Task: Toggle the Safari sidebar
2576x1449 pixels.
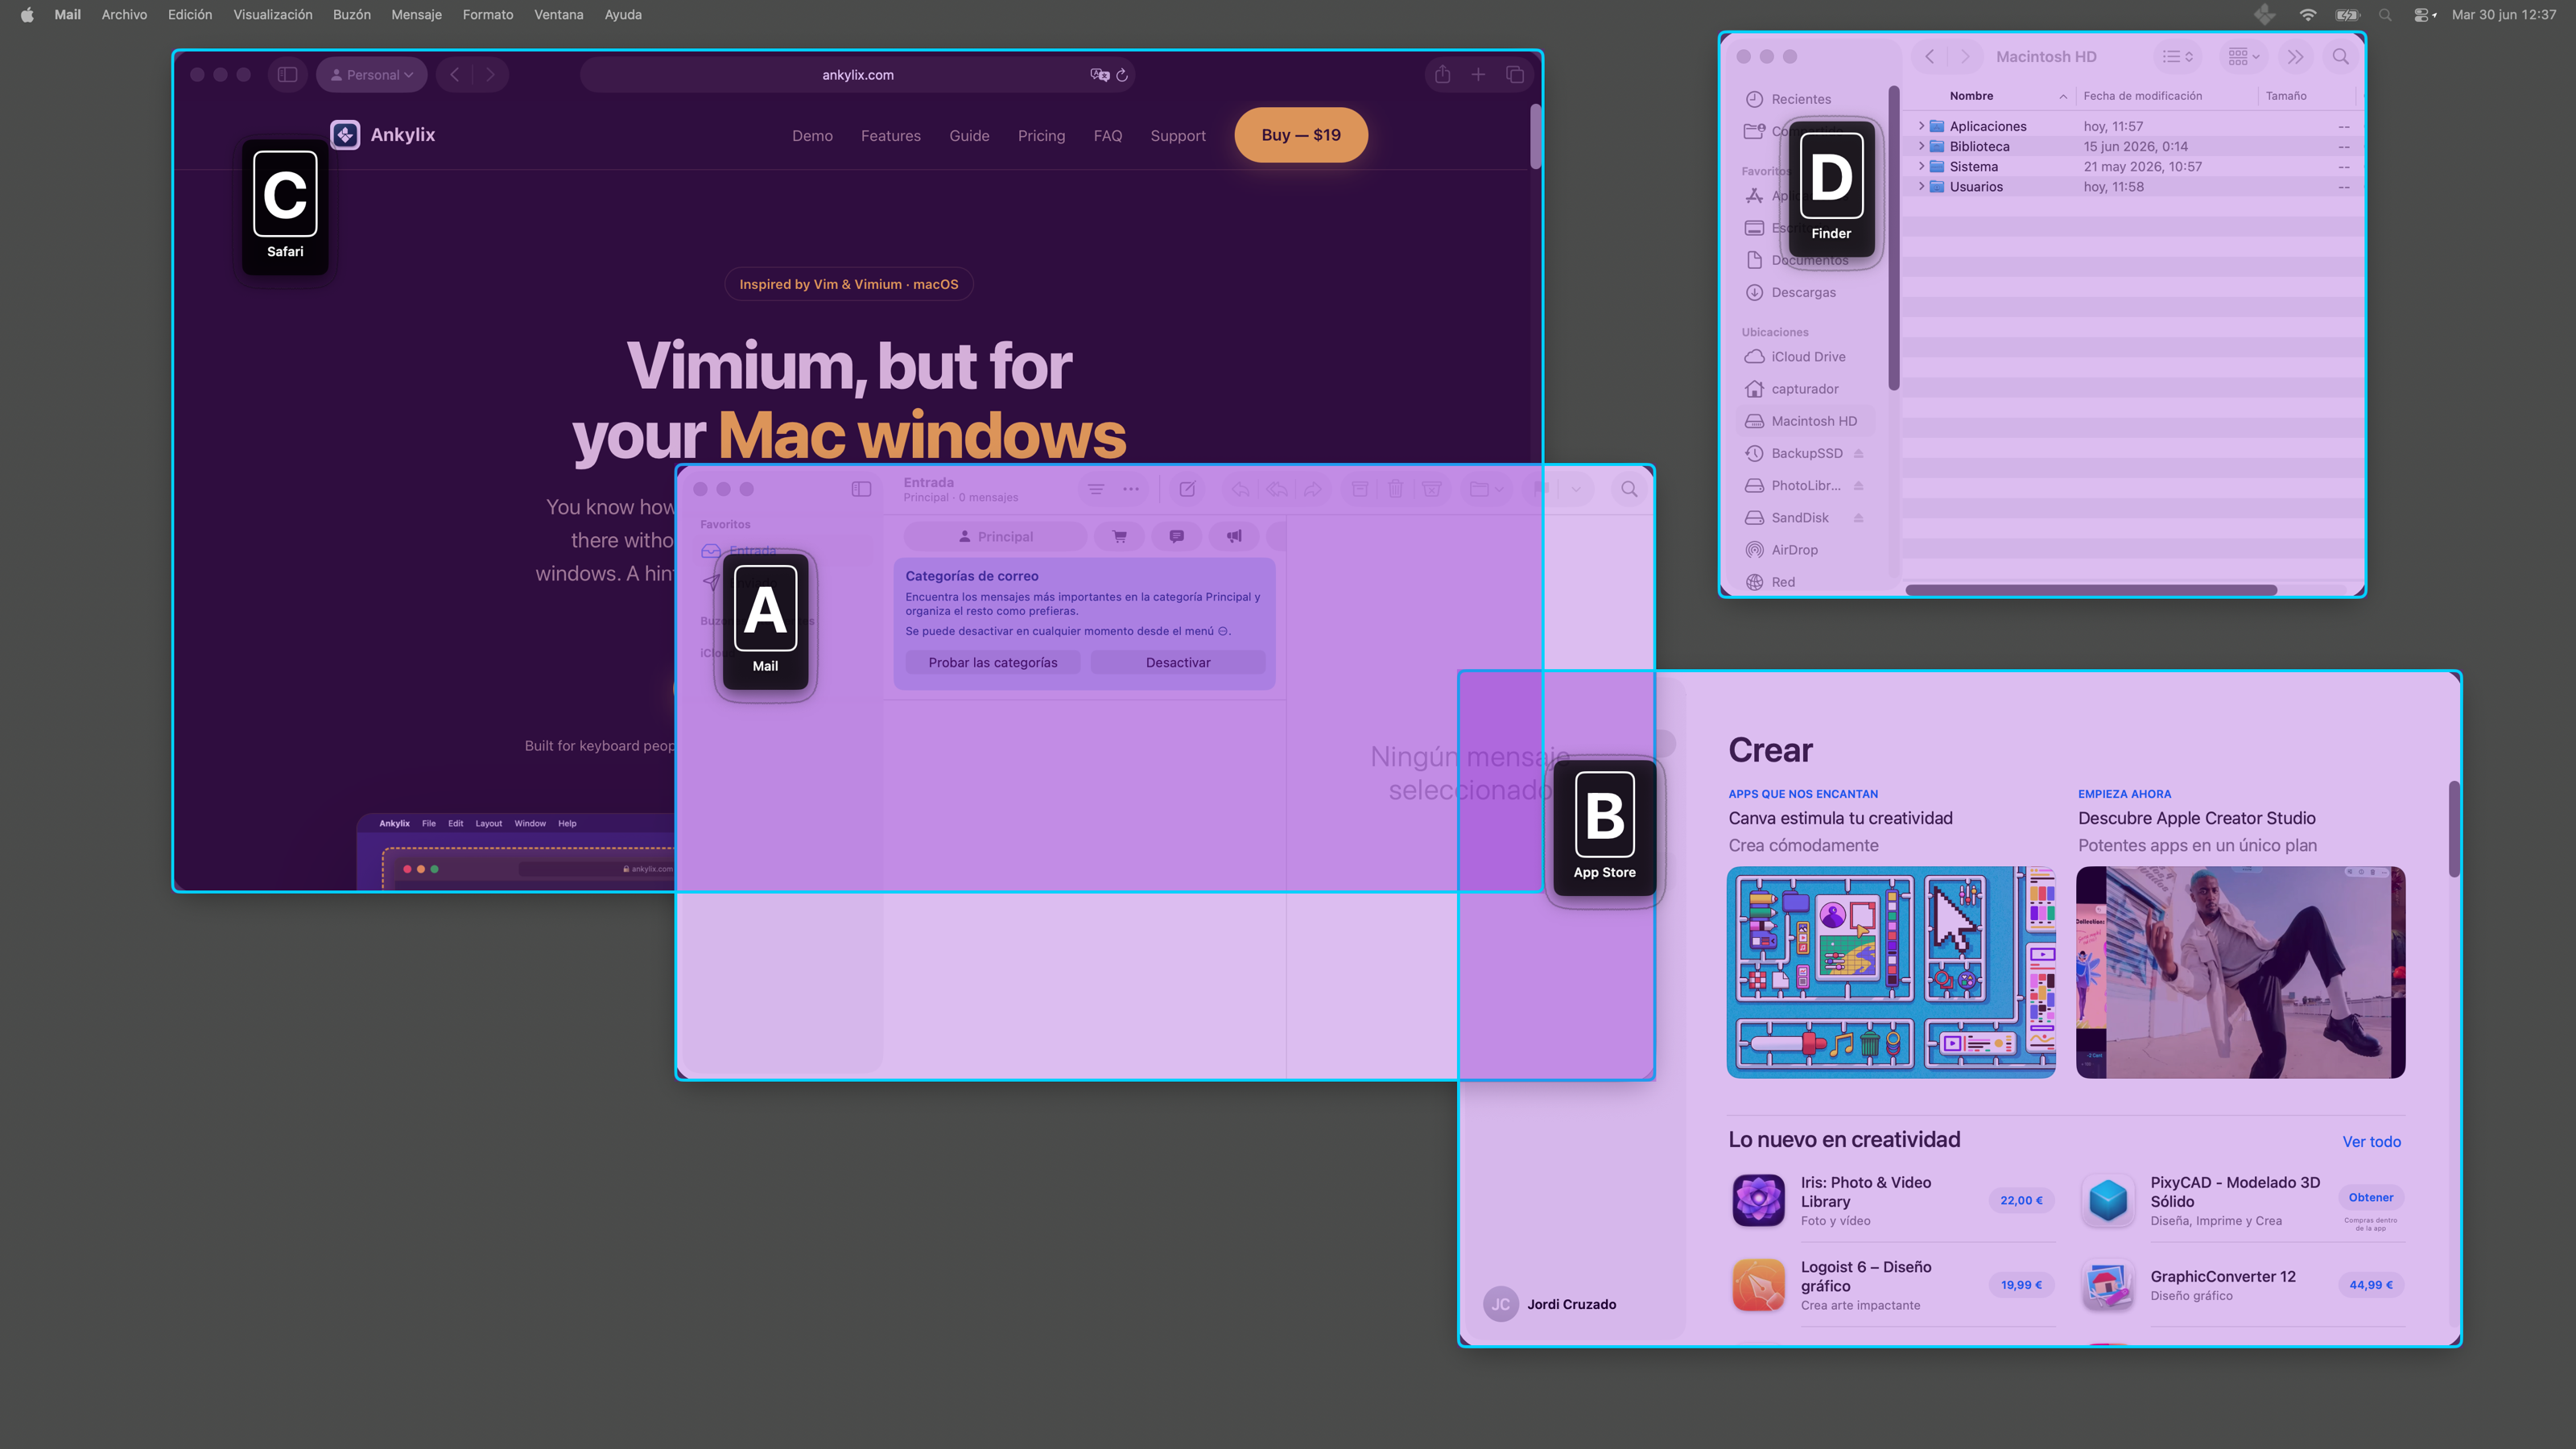Action: pos(288,75)
